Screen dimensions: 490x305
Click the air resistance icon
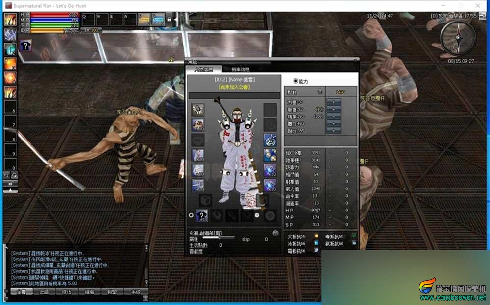pos(354,243)
